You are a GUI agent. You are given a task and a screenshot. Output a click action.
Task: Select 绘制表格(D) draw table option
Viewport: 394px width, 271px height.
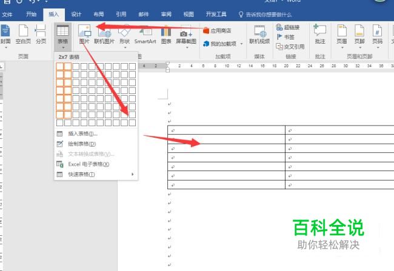96,144
